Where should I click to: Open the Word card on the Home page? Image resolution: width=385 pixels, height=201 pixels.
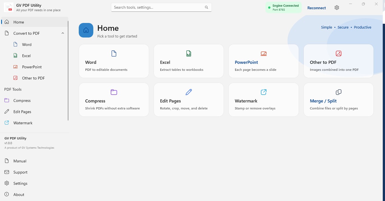[x=114, y=61]
